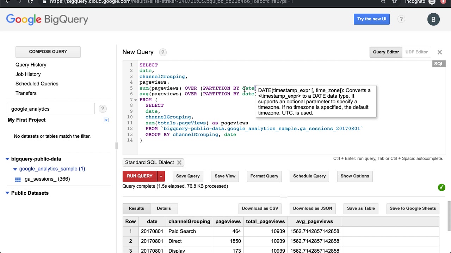Save results to Google Sheets
Screen dimensions: 451x253
pos(413,208)
